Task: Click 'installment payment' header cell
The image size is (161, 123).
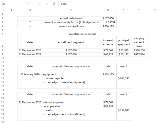Action: tap(71, 42)
